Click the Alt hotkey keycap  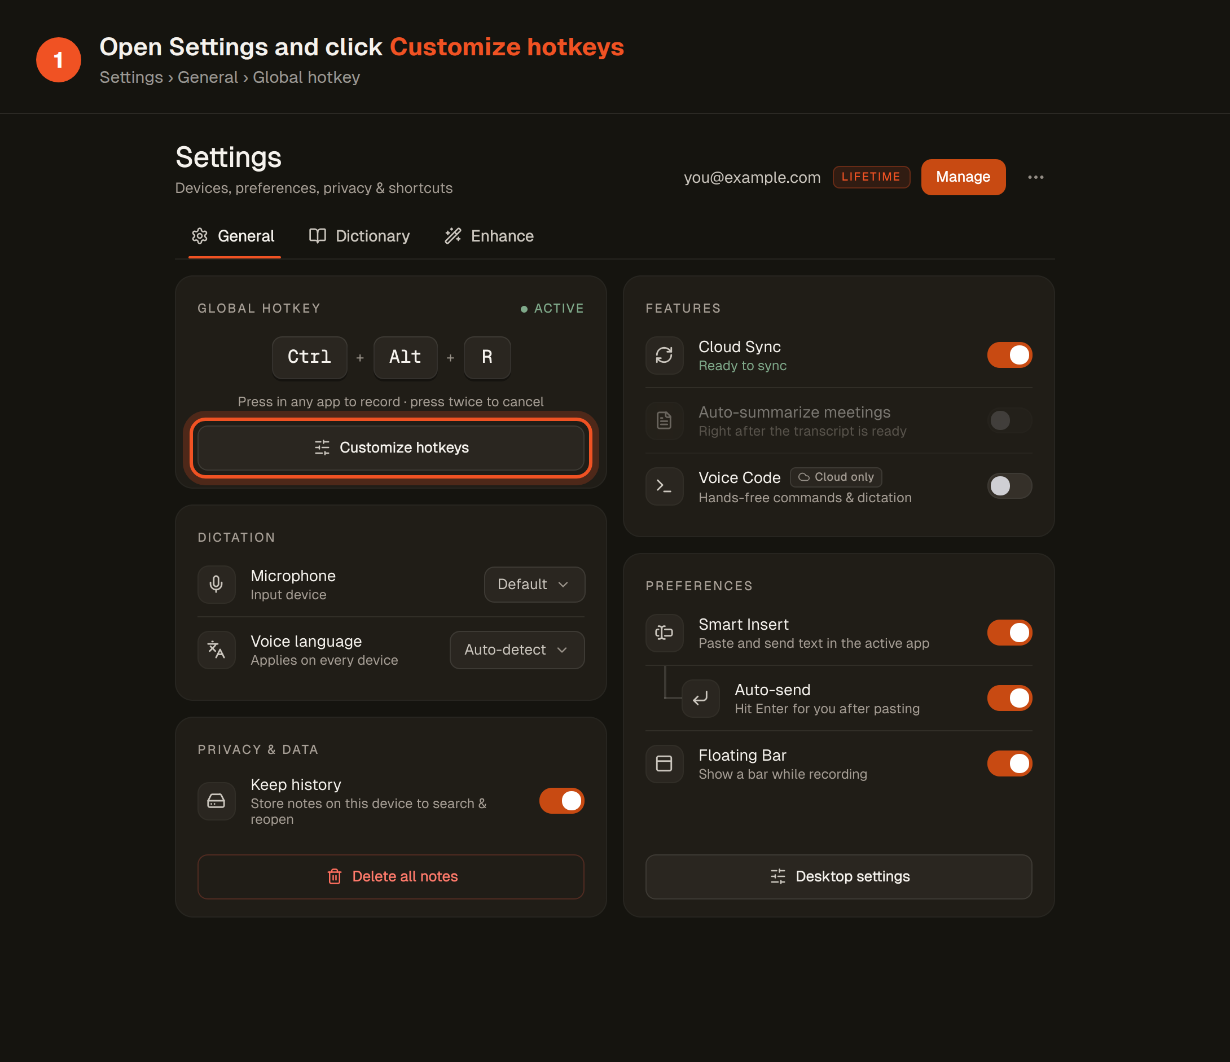[405, 357]
